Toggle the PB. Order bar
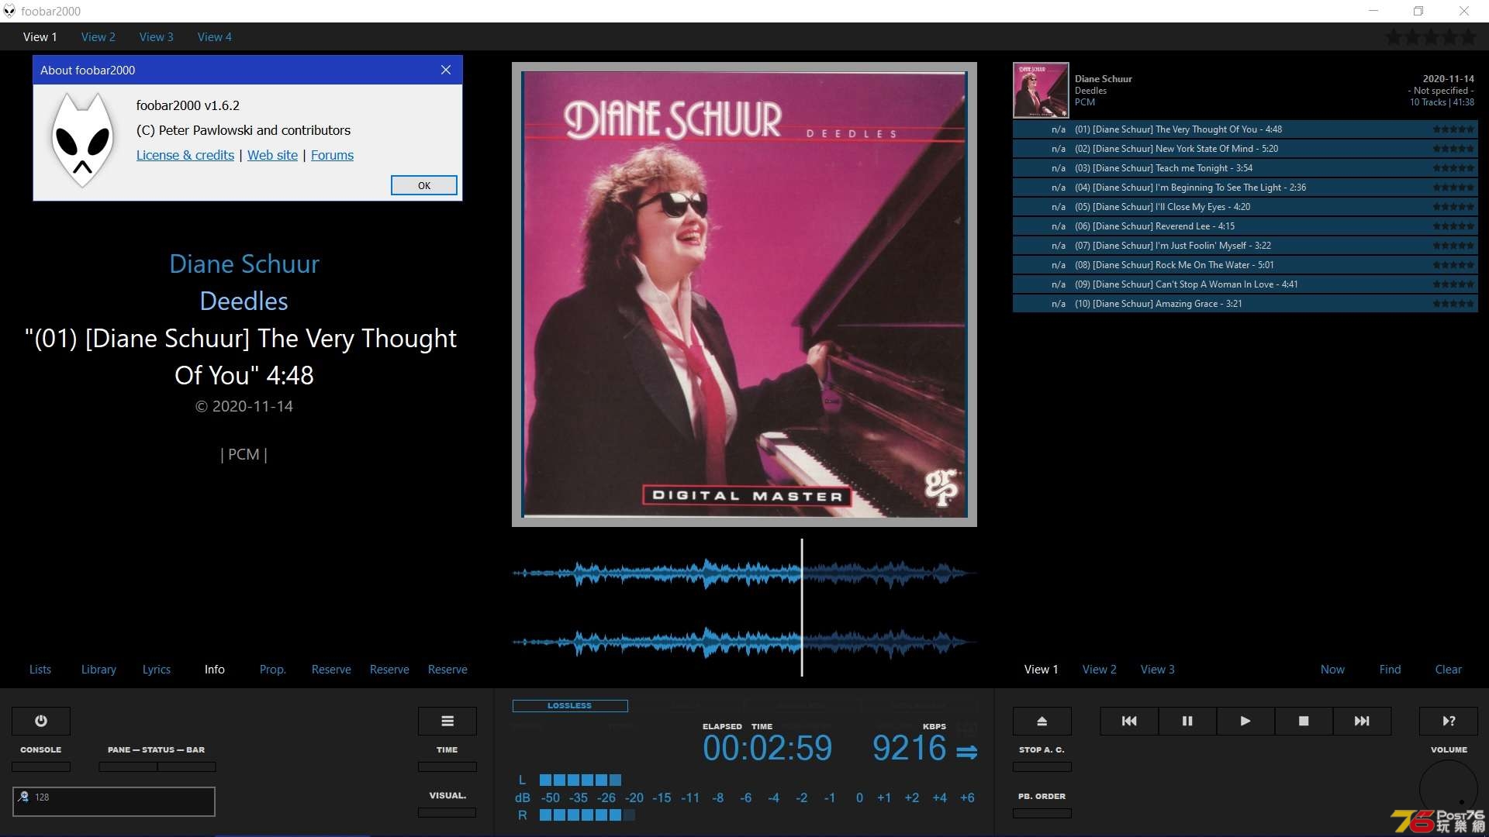Viewport: 1489px width, 837px height. (x=1042, y=813)
